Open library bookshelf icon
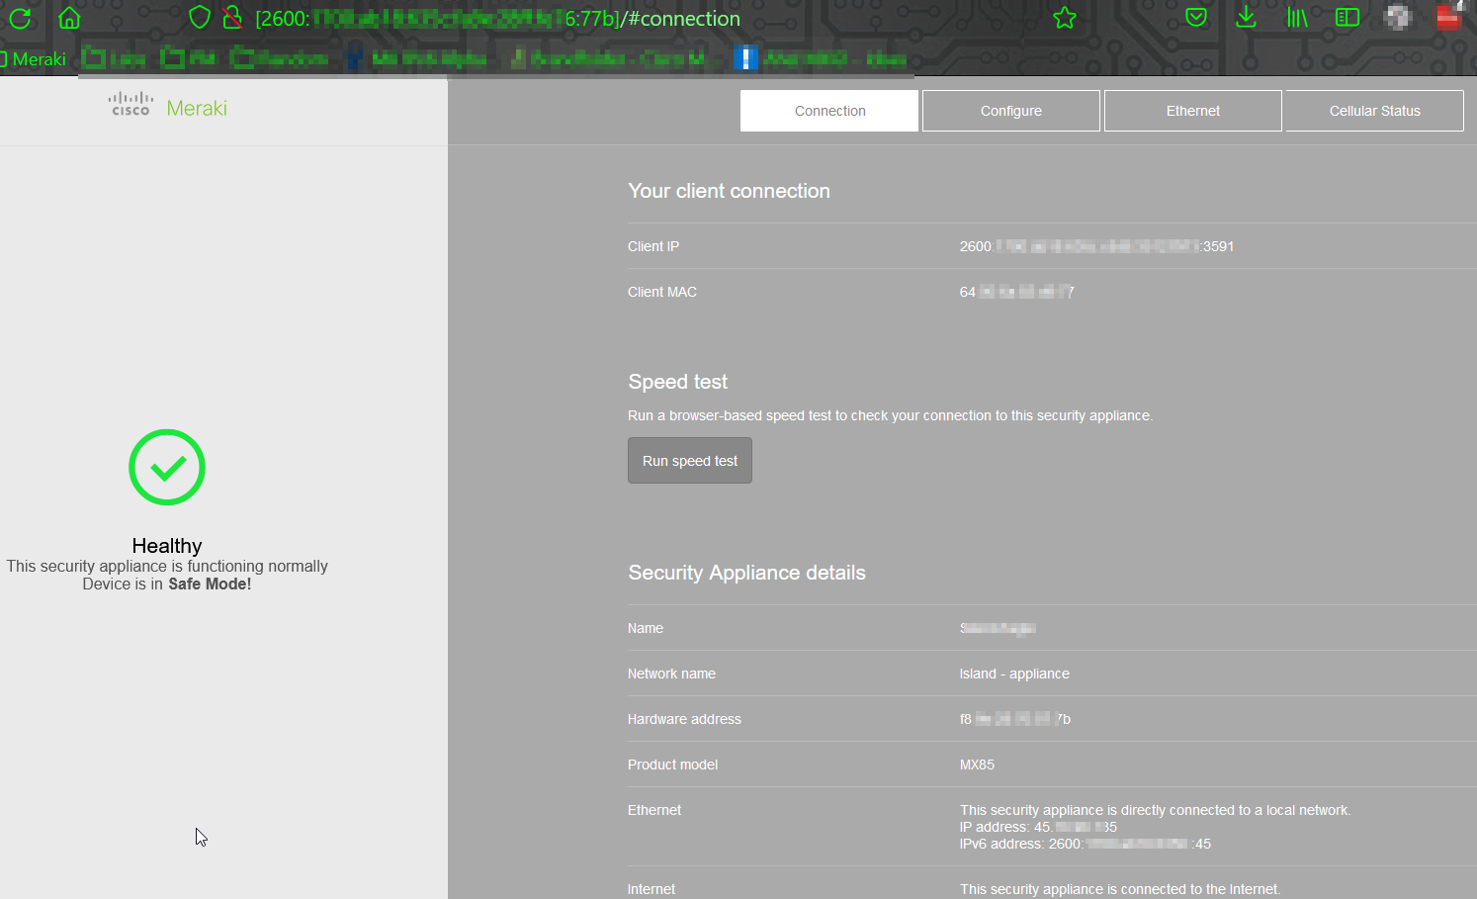Image resolution: width=1477 pixels, height=899 pixels. [x=1297, y=17]
